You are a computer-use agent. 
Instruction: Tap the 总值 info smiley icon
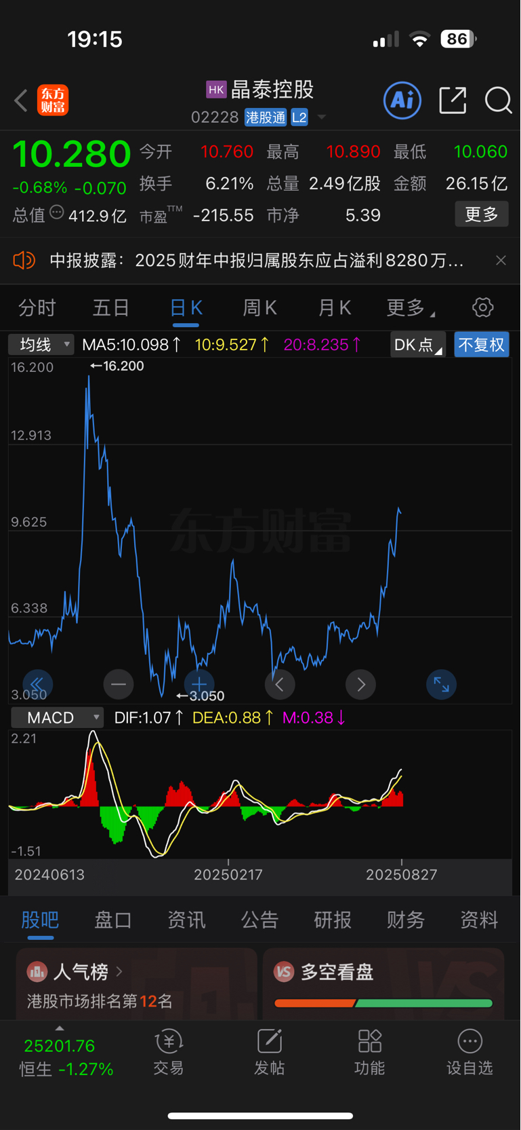coord(57,213)
